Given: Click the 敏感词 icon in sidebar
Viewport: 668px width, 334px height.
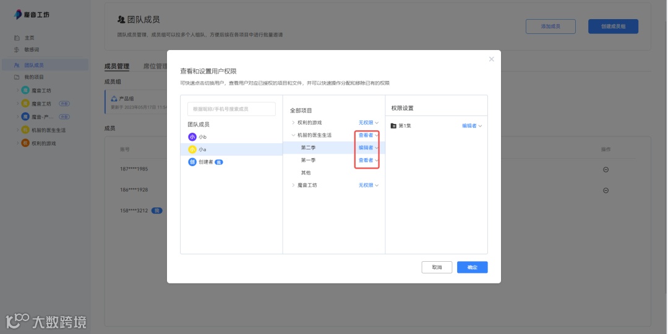Looking at the screenshot, I should coord(17,50).
